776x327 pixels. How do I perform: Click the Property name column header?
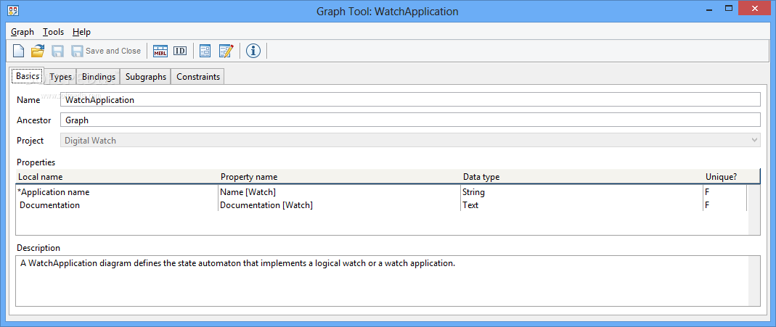[x=339, y=177]
